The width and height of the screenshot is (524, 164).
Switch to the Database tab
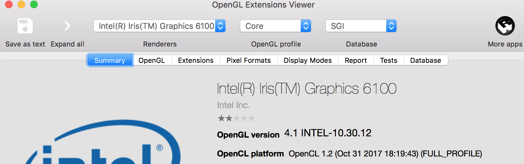point(426,60)
